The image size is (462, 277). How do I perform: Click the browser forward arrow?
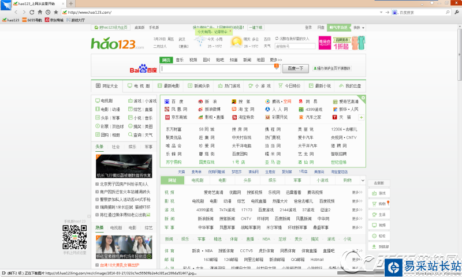coord(24,12)
